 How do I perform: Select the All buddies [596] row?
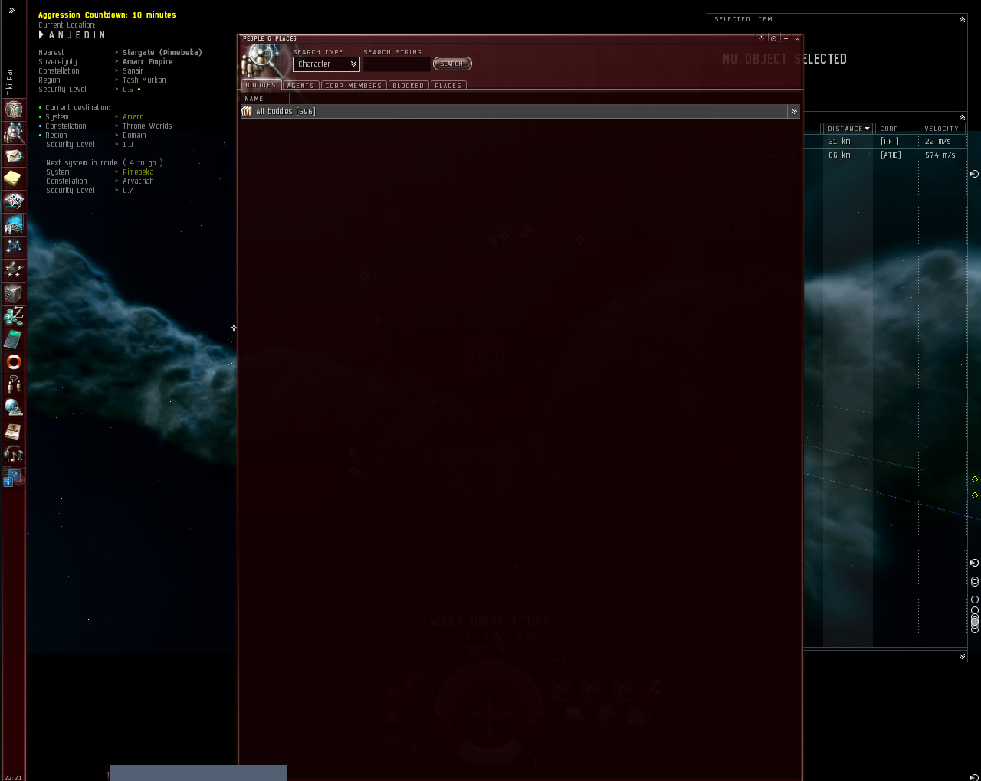pos(520,112)
